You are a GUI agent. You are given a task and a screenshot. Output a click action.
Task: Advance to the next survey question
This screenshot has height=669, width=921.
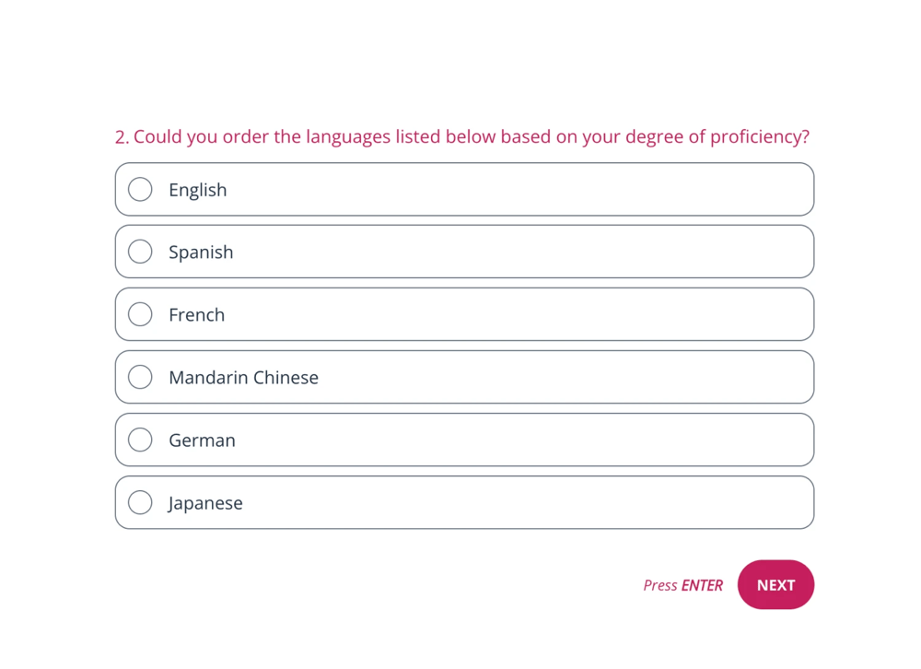click(775, 584)
